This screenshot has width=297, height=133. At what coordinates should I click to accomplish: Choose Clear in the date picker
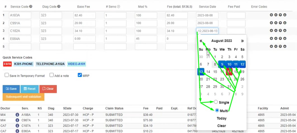tap(222, 126)
